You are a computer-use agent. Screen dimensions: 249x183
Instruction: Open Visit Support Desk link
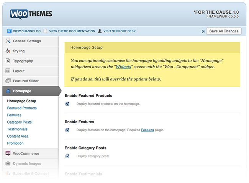point(120,31)
